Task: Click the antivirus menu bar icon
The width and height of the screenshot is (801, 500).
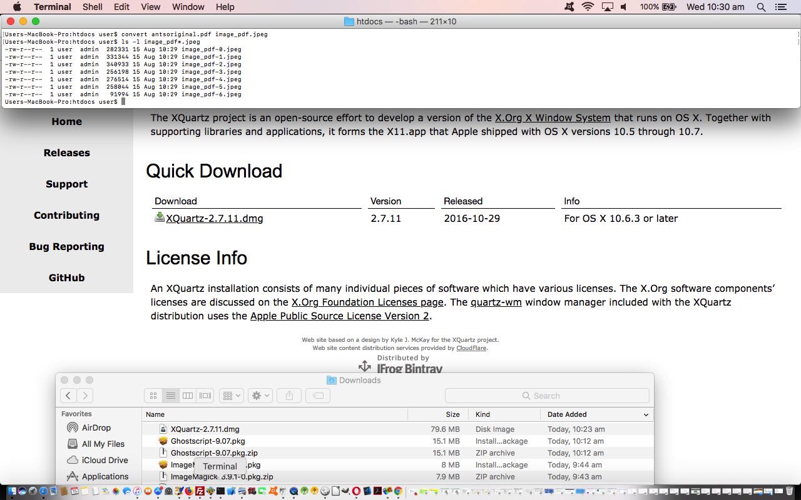Action: (568, 7)
